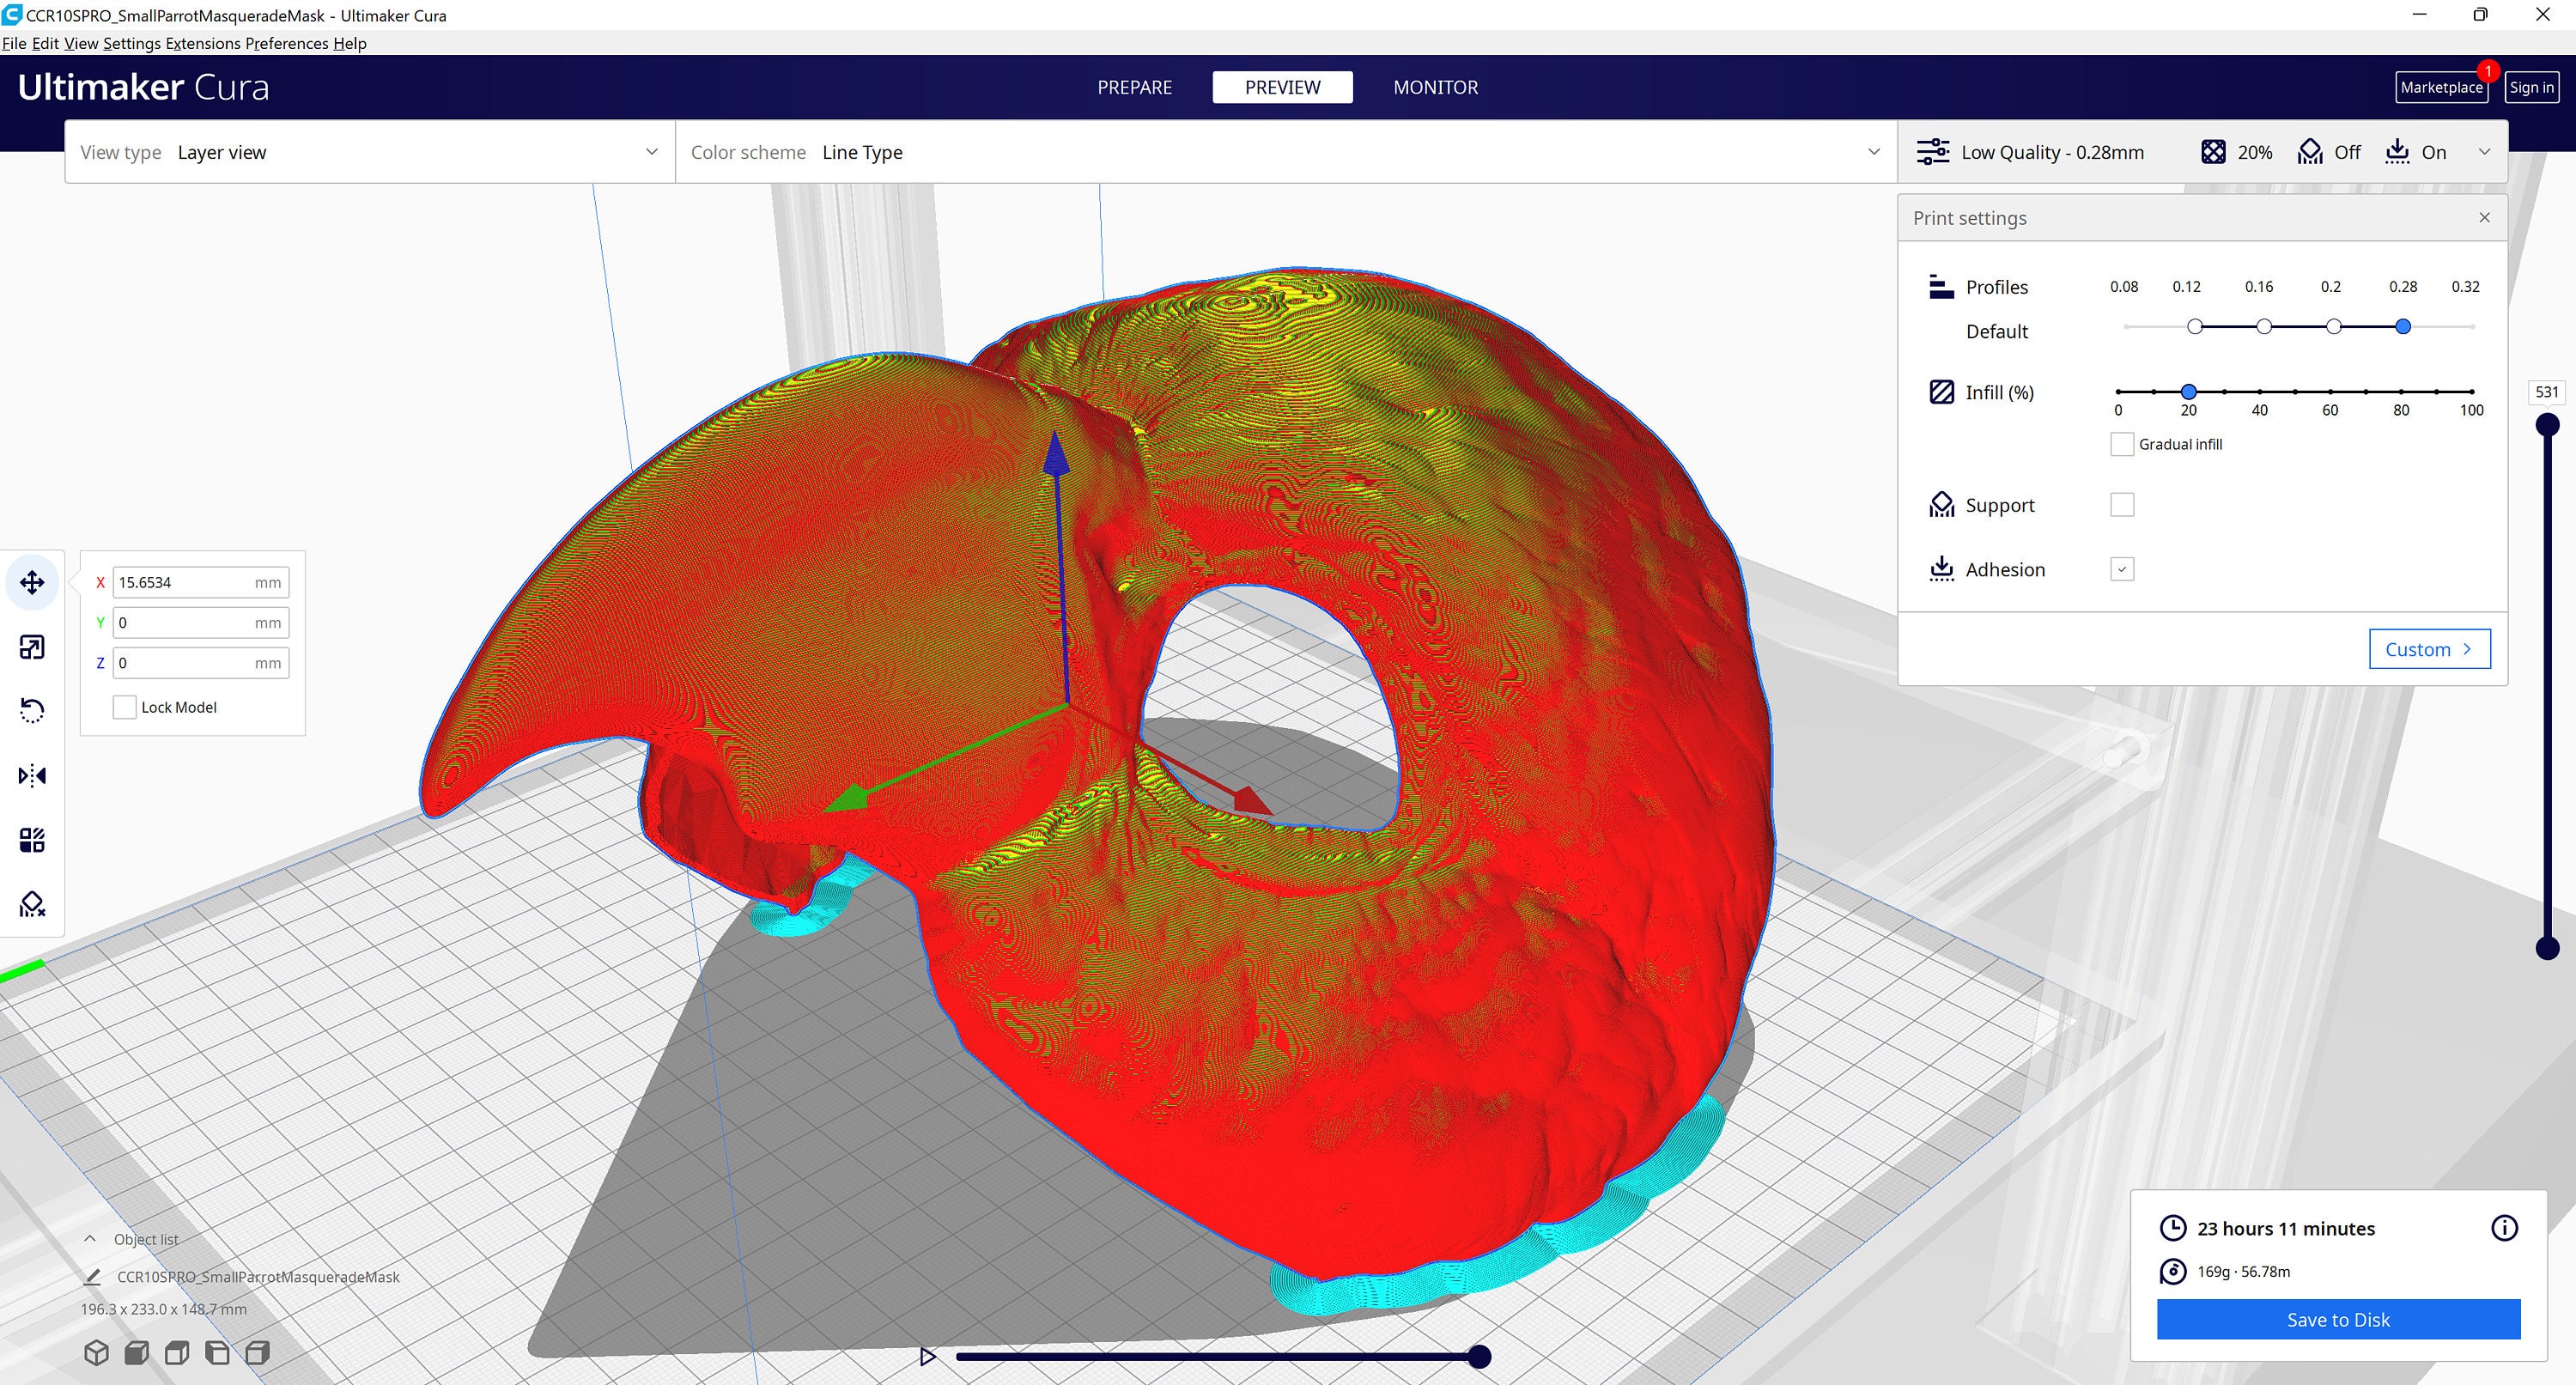The image size is (2576, 1385).
Task: Open Per Model Settings tool
Action: coord(32,839)
